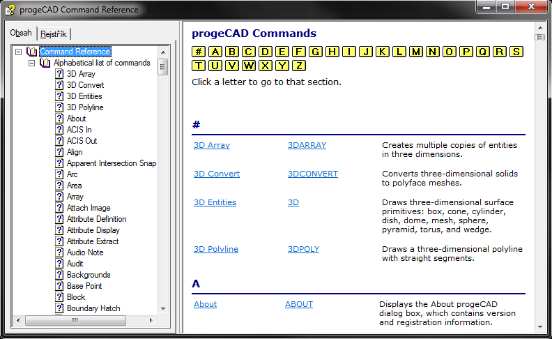
Task: Jump to the D section letter button
Action: pyautogui.click(x=265, y=52)
